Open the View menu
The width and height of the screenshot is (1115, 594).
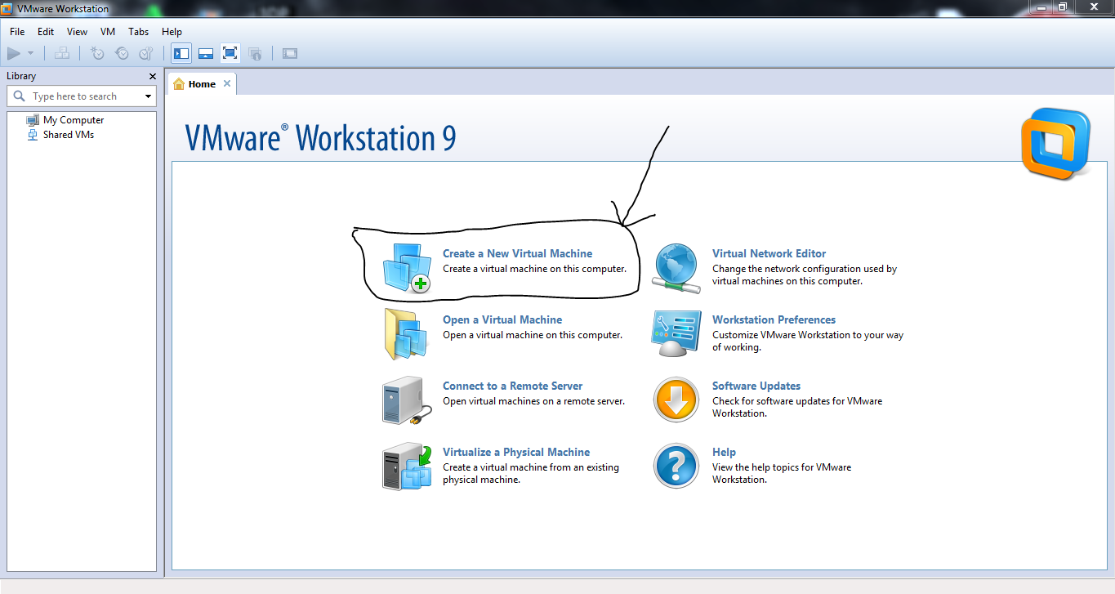tap(77, 32)
